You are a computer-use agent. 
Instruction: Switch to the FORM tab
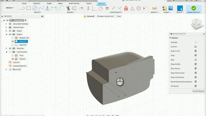[x=49, y=4]
